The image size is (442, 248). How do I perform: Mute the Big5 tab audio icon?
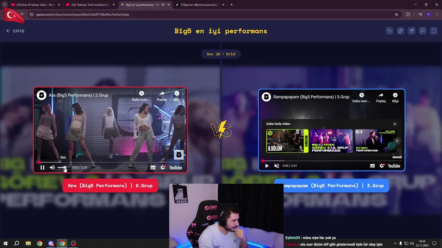[163, 5]
